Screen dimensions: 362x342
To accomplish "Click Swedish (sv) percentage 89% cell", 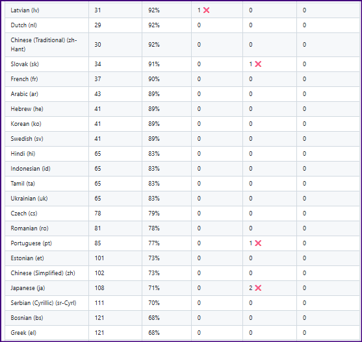I will point(166,139).
